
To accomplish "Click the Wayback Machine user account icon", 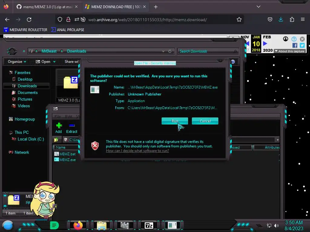I will (x=285, y=39).
